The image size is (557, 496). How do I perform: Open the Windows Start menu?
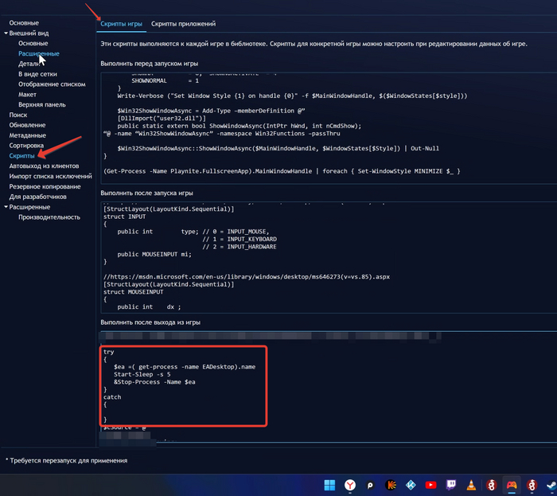(x=329, y=485)
